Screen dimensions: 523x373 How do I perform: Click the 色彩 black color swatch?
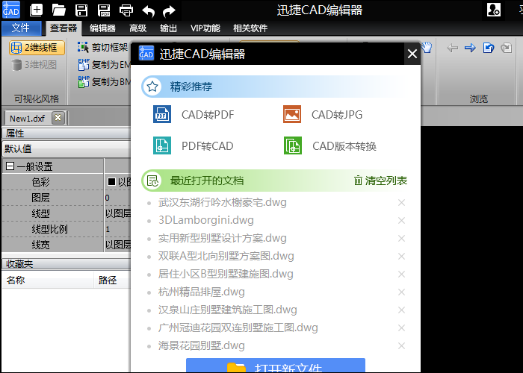point(111,181)
